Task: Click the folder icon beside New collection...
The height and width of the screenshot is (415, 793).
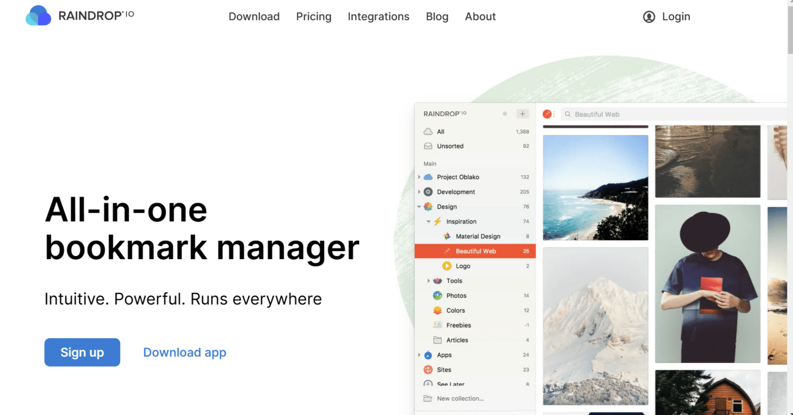Action: click(x=428, y=398)
